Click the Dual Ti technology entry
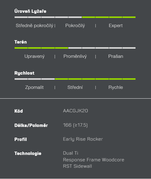This screenshot has width=151, height=179. pos(70,153)
